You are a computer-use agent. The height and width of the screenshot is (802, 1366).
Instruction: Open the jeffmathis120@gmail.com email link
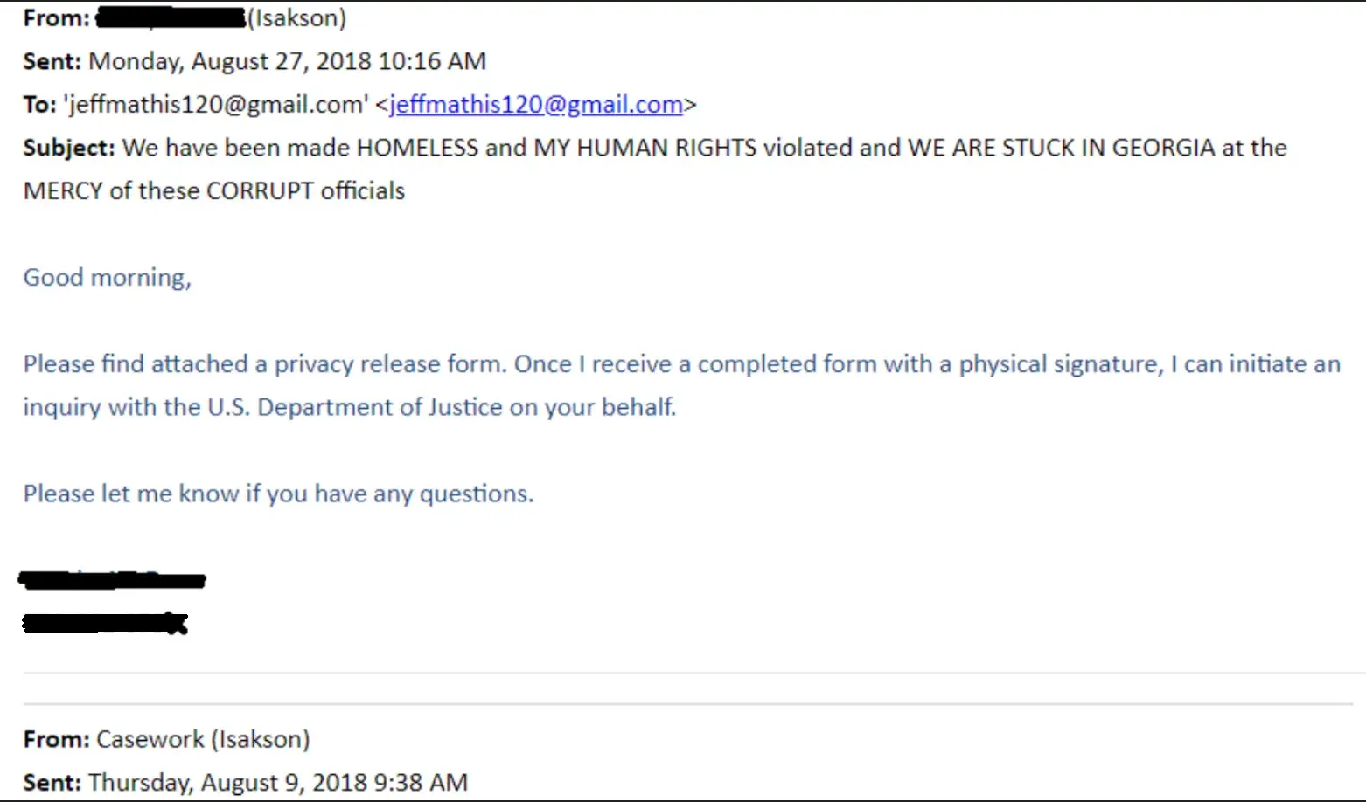point(535,105)
